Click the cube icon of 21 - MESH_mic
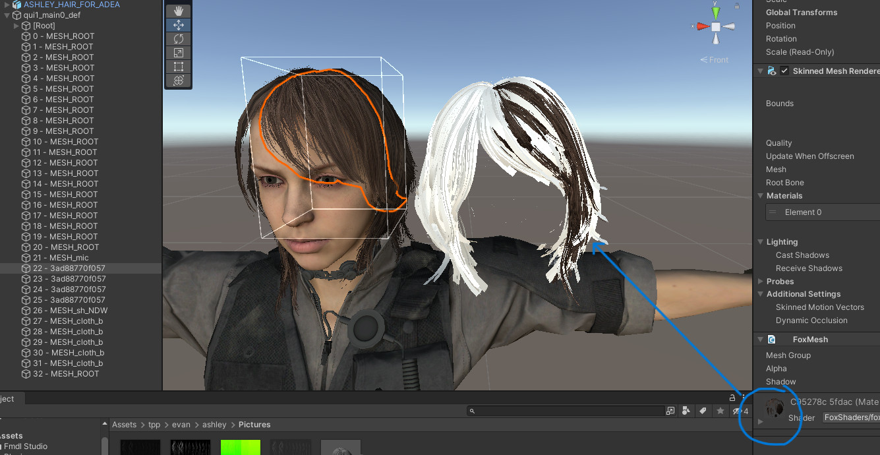The image size is (880, 455). coord(26,258)
